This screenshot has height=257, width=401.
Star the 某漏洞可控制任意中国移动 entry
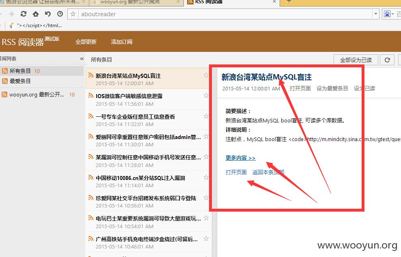point(206,157)
